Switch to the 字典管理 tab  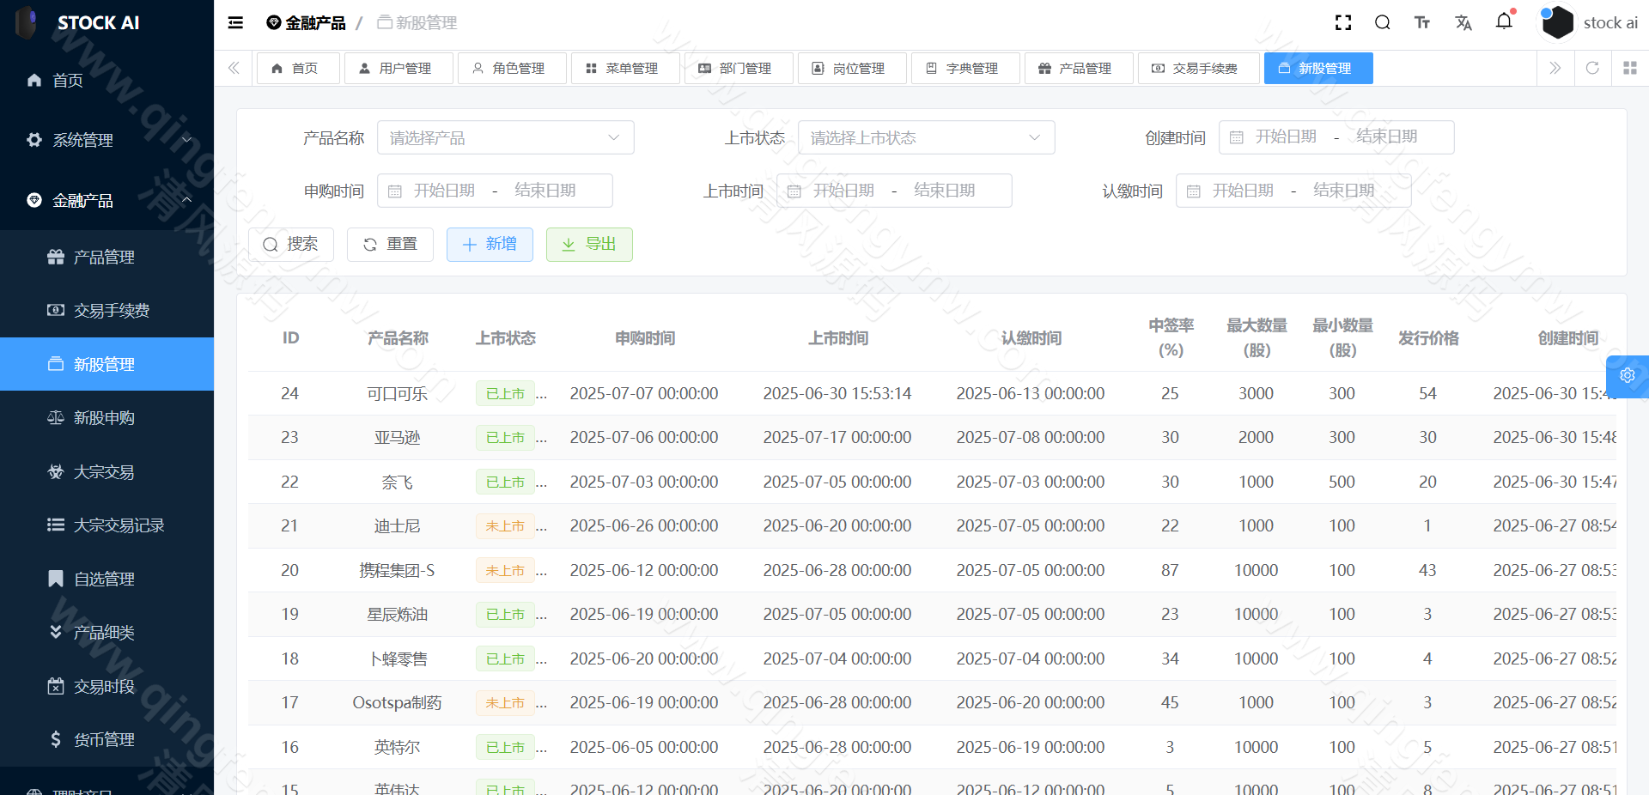[x=964, y=68]
